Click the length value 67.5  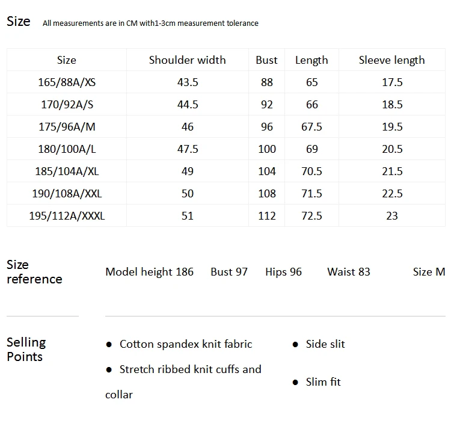pyautogui.click(x=311, y=127)
